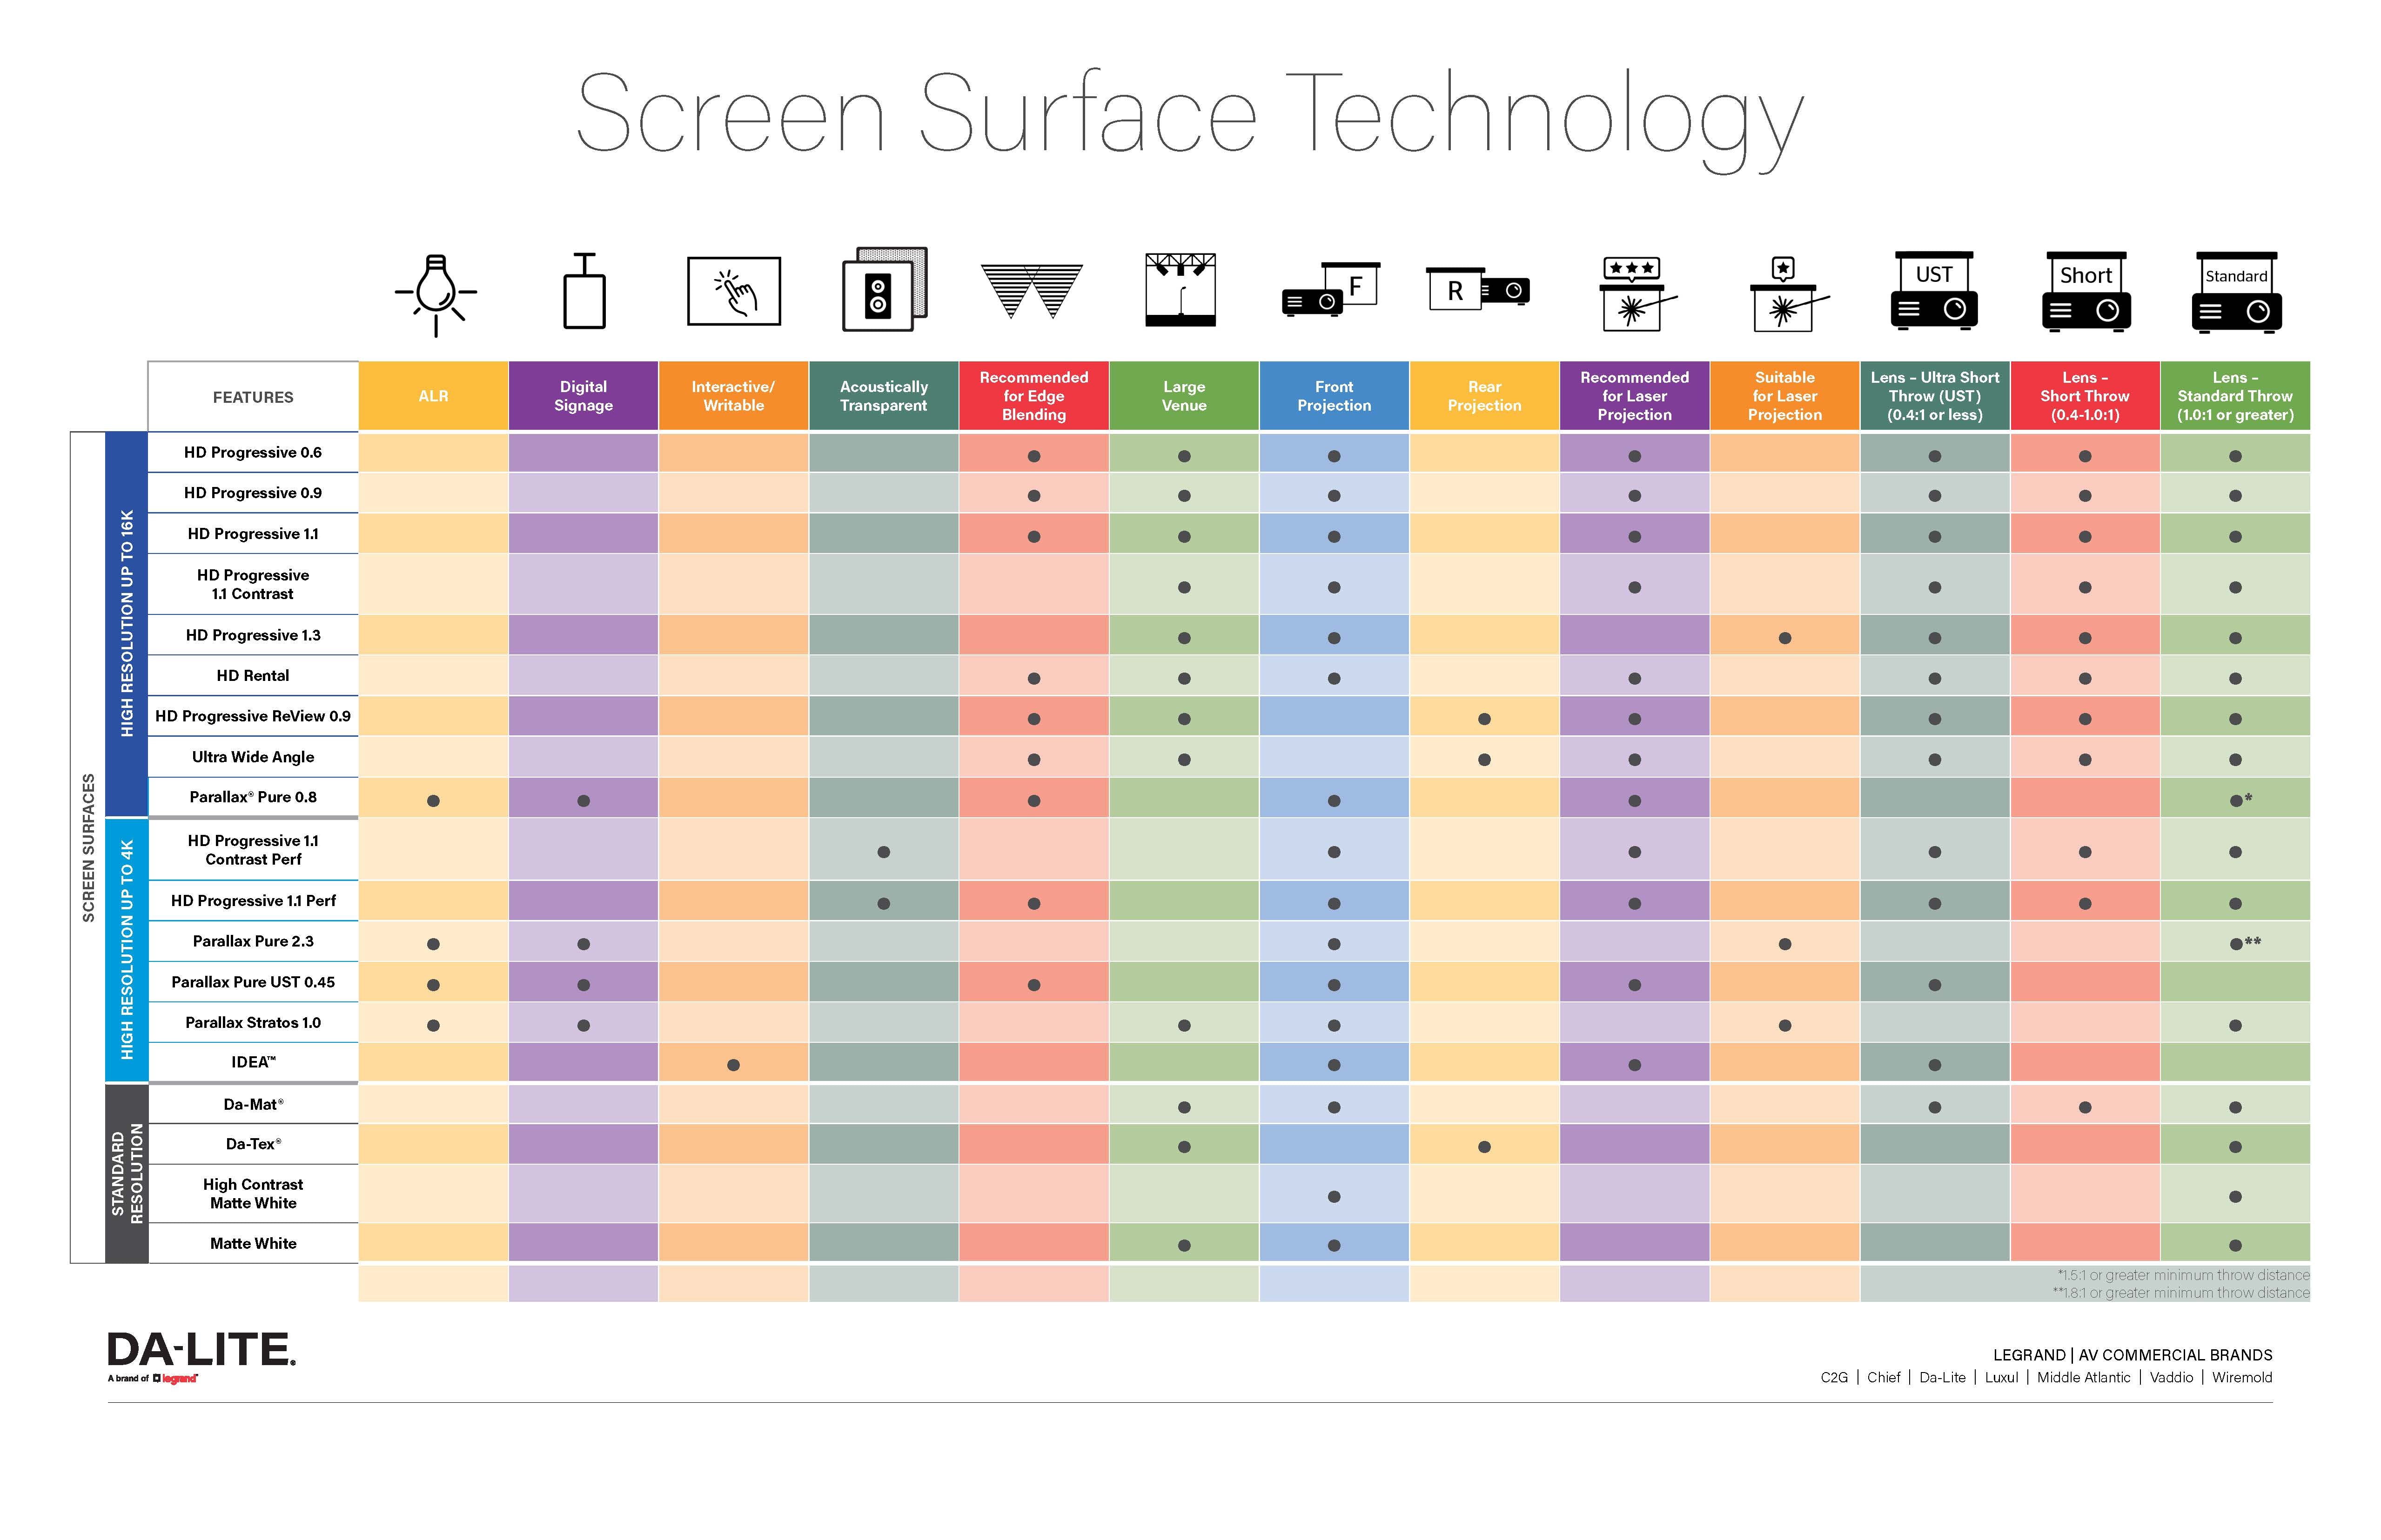Click the Interactive/Writable touch icon
The width and height of the screenshot is (2381, 1540).
[729, 295]
